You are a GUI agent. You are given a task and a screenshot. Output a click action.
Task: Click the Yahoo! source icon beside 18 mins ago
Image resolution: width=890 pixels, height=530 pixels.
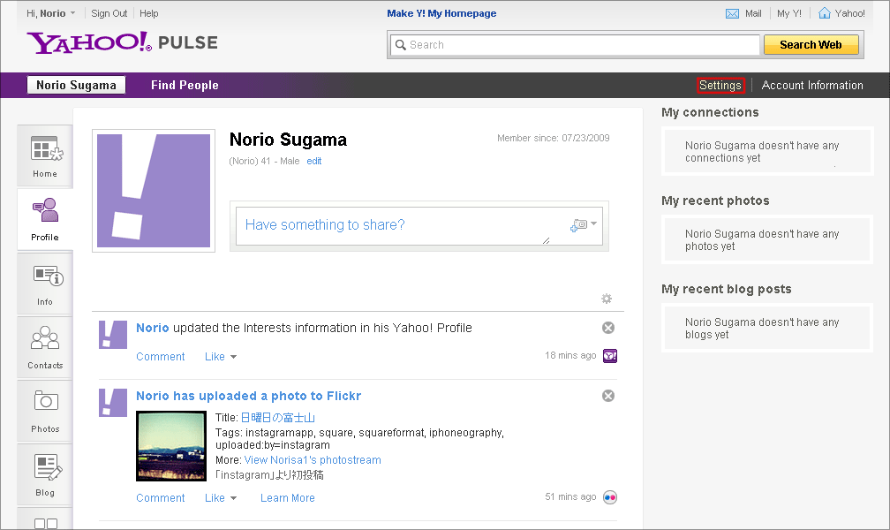pos(609,356)
